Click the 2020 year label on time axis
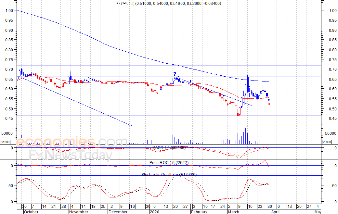338x214 pixels. click(155, 212)
